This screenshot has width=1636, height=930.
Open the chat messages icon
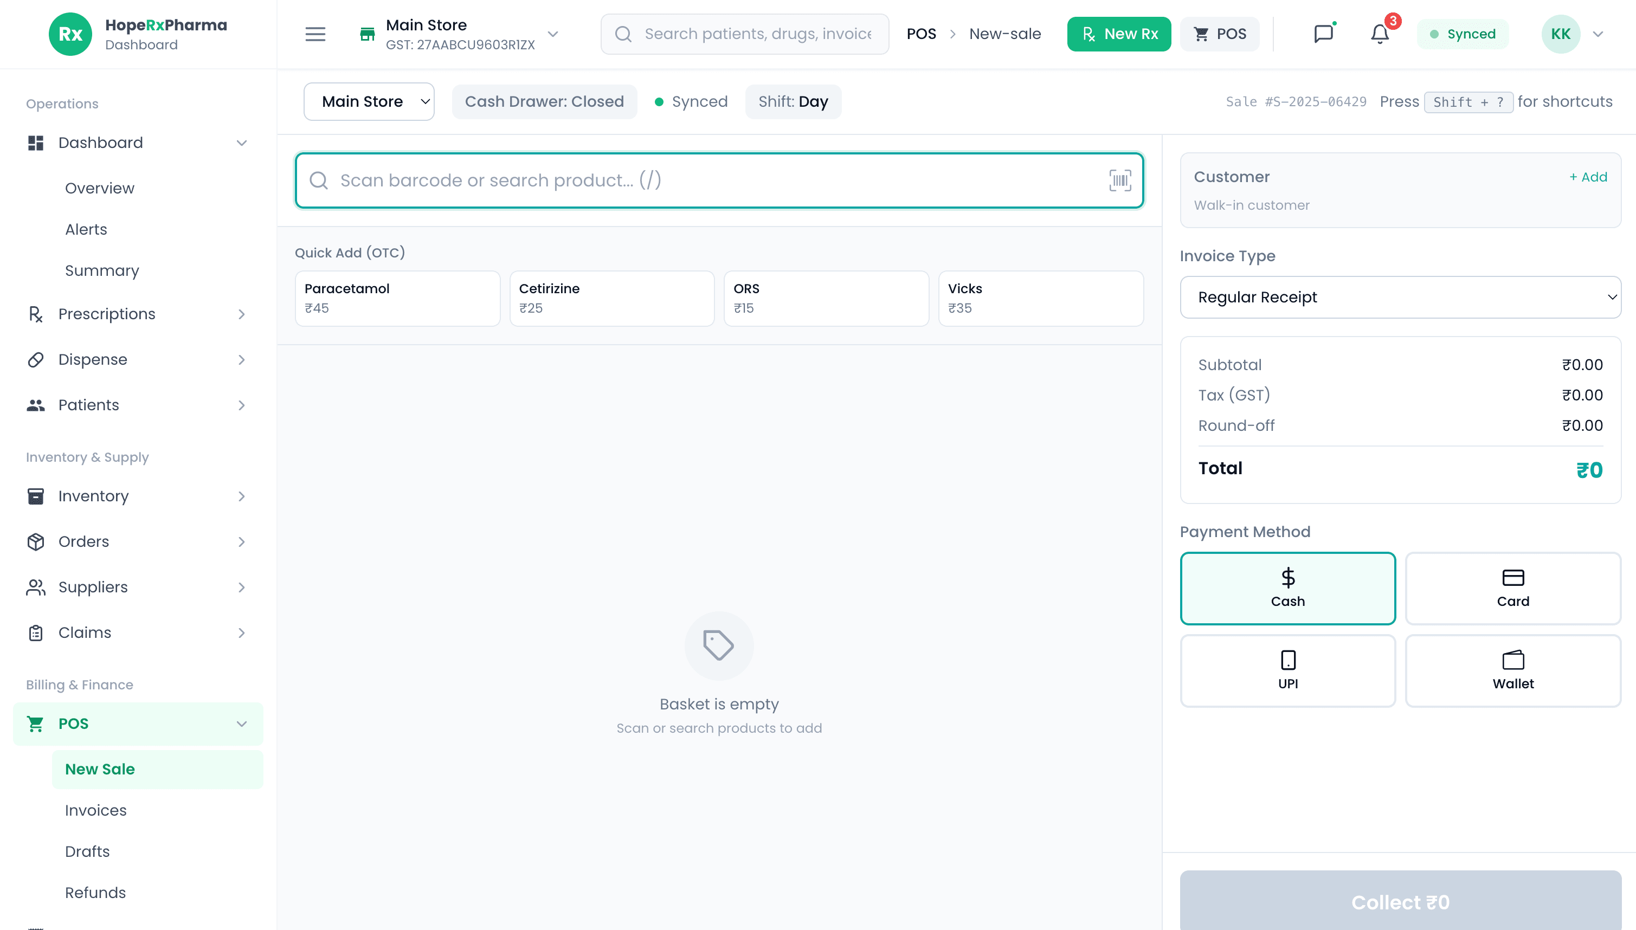pos(1324,34)
